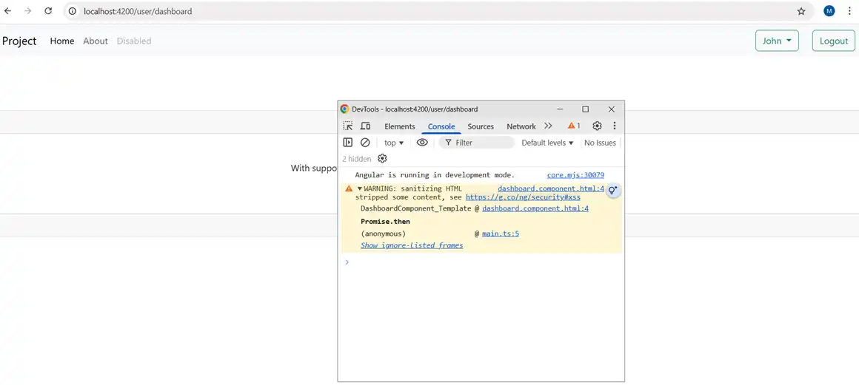Switch to the Elements tab
Image resolution: width=859 pixels, height=385 pixels.
pos(399,126)
